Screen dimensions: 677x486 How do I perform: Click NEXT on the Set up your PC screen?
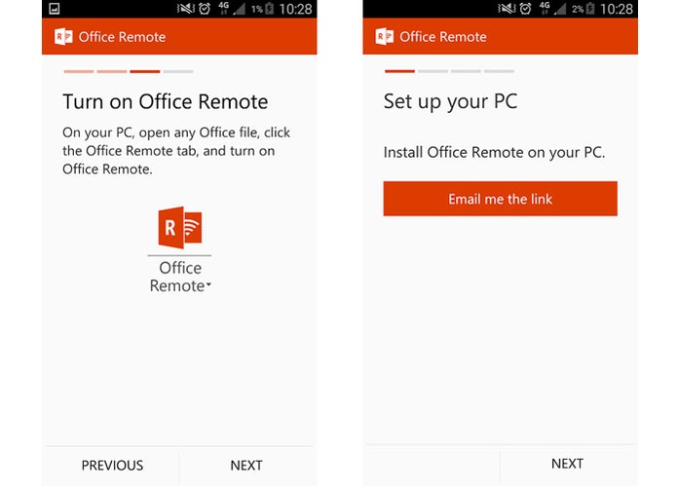click(567, 464)
